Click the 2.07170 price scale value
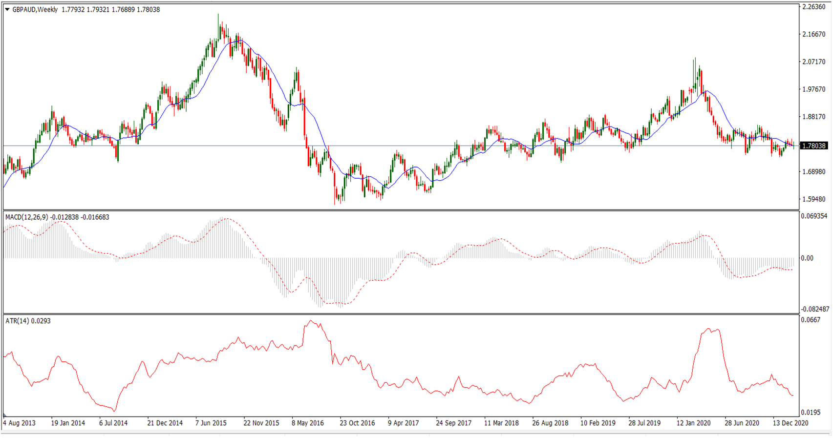Image resolution: width=833 pixels, height=439 pixels. (x=814, y=62)
